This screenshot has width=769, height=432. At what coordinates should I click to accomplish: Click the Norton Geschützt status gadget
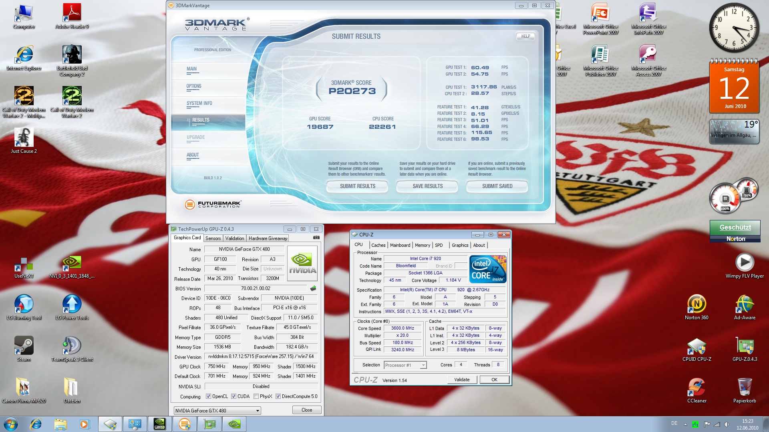click(735, 231)
